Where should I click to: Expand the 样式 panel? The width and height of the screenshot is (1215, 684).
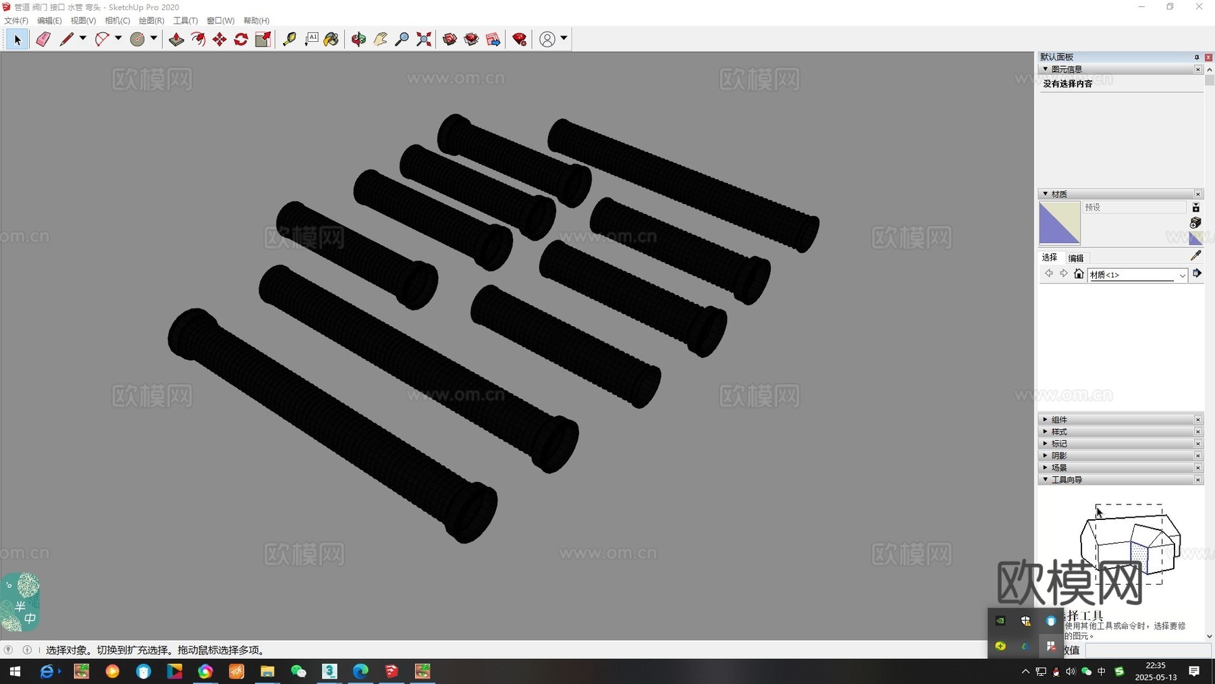1046,431
